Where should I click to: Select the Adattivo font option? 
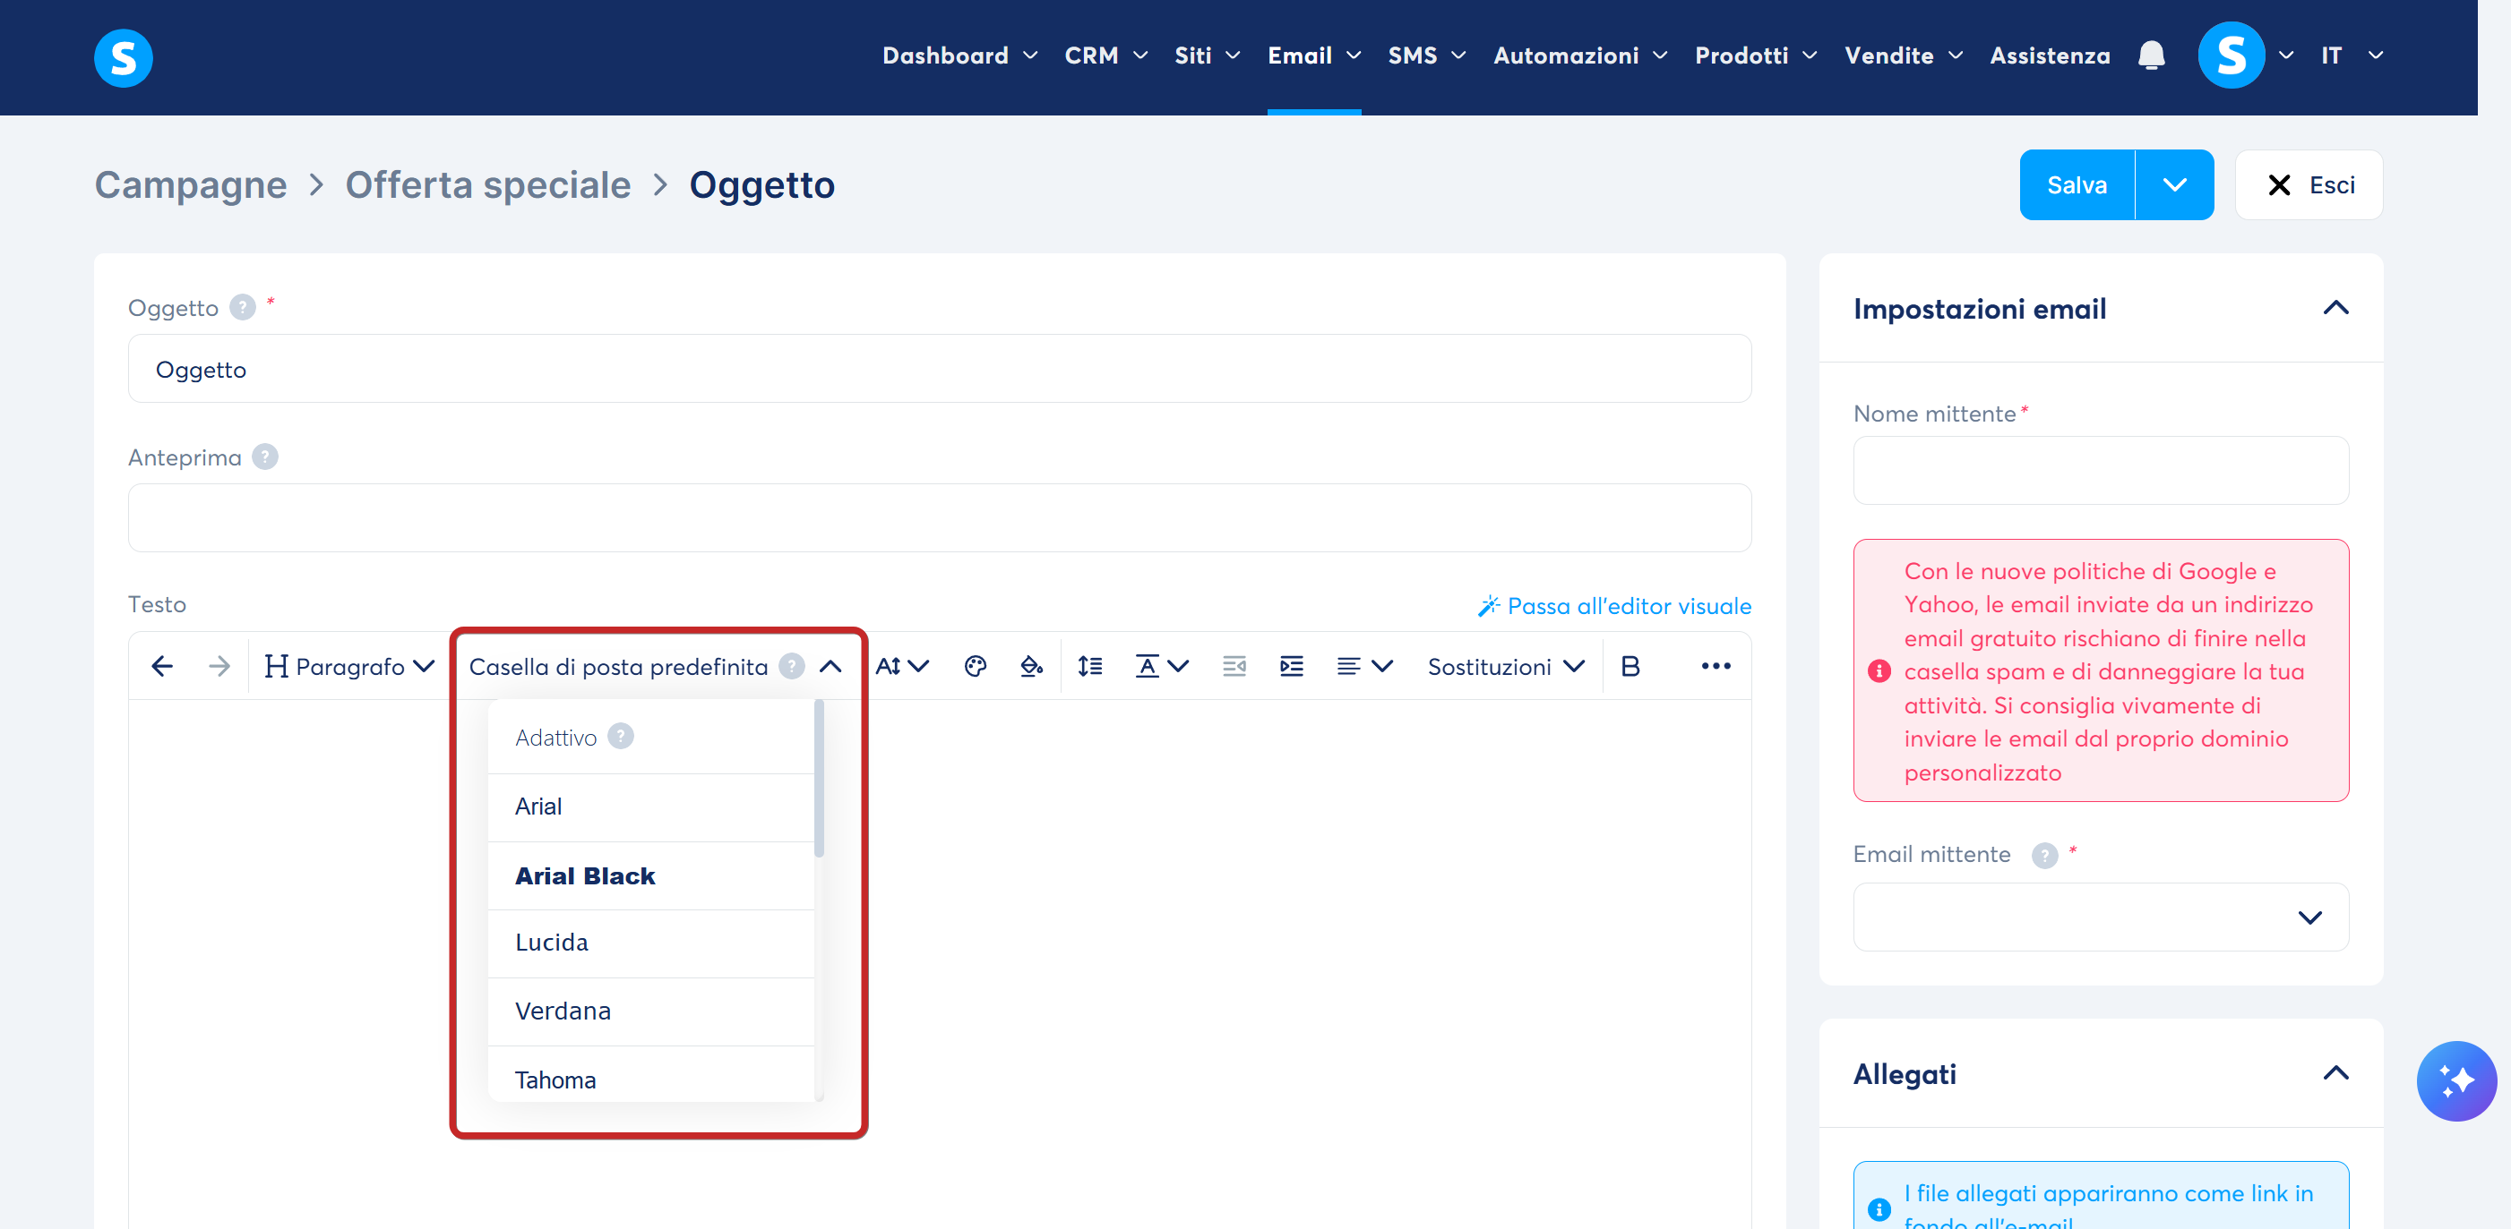pyautogui.click(x=650, y=738)
